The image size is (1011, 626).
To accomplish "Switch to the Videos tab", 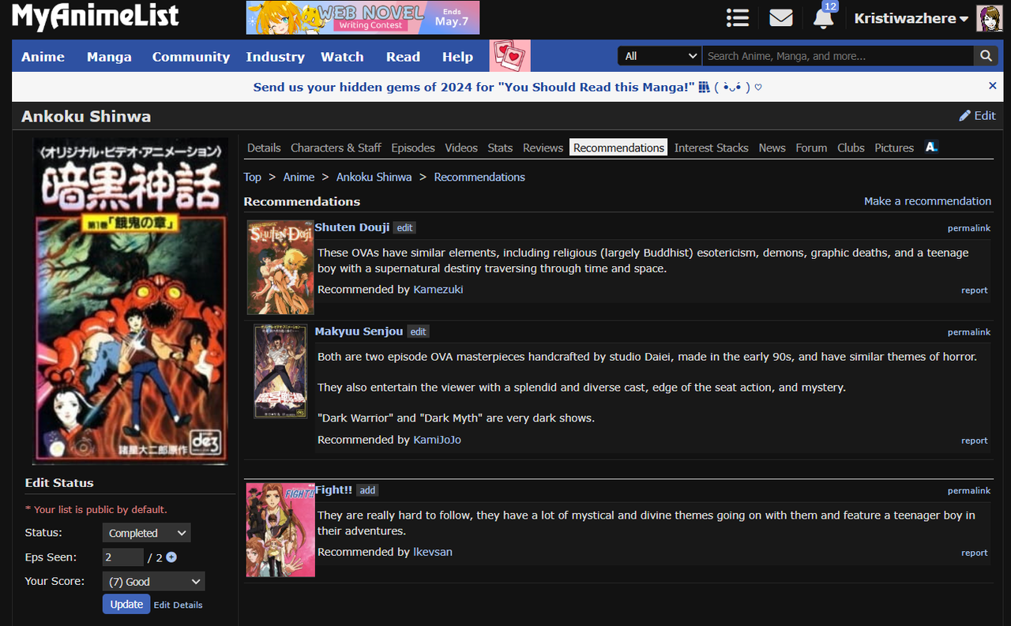I will [461, 148].
